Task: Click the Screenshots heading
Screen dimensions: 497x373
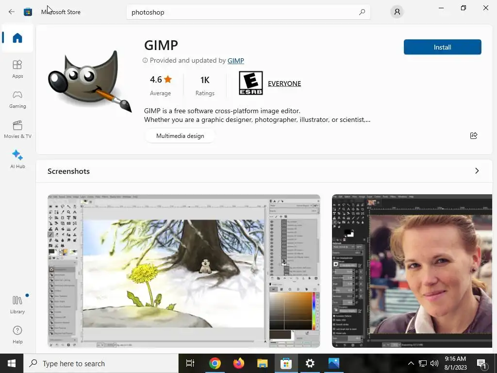Action: (68, 171)
